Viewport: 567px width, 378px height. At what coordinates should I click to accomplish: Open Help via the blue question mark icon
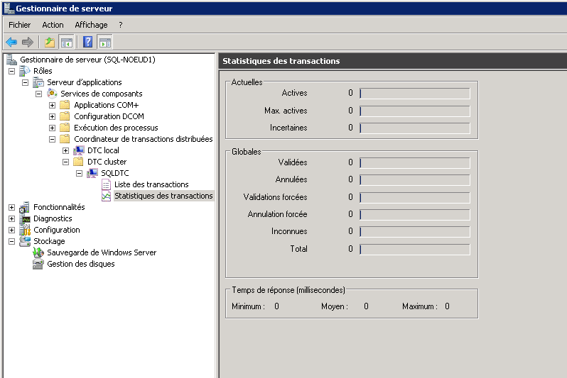(88, 42)
